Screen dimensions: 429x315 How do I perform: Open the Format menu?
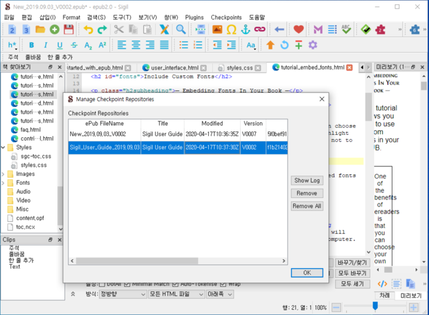pos(71,17)
